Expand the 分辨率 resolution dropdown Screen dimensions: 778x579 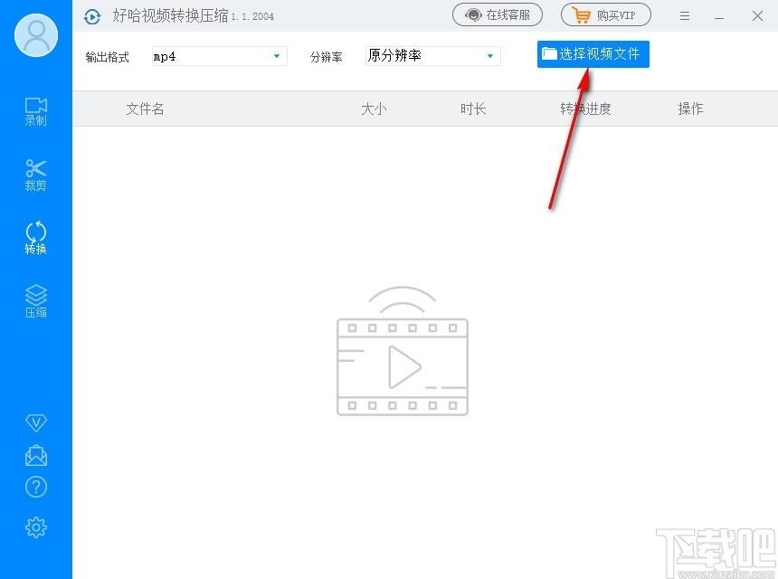(432, 56)
